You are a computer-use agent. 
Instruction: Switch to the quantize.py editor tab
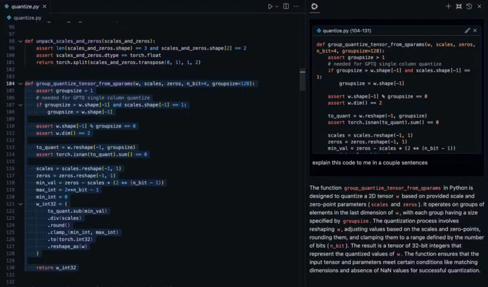click(25, 6)
